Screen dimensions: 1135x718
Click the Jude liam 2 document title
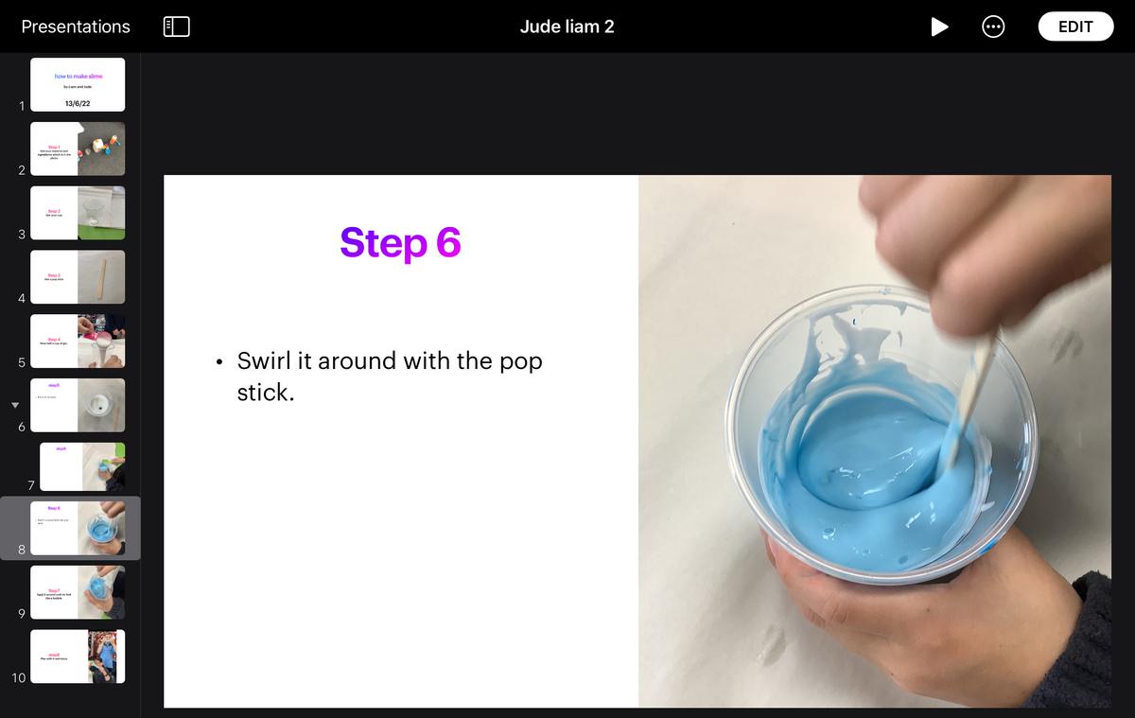pyautogui.click(x=567, y=26)
